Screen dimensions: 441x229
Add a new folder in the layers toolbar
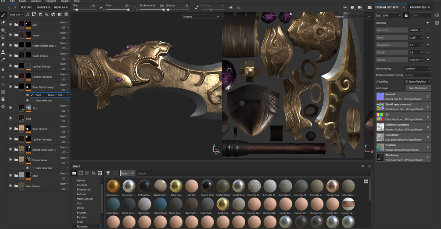(60, 15)
